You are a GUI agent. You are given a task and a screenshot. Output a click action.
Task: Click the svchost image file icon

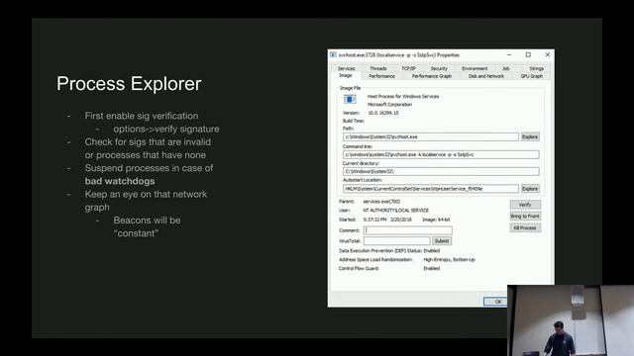tap(350, 99)
